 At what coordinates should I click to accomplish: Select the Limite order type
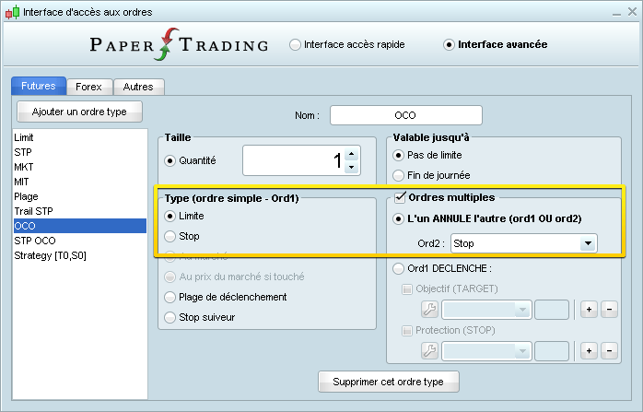click(170, 216)
